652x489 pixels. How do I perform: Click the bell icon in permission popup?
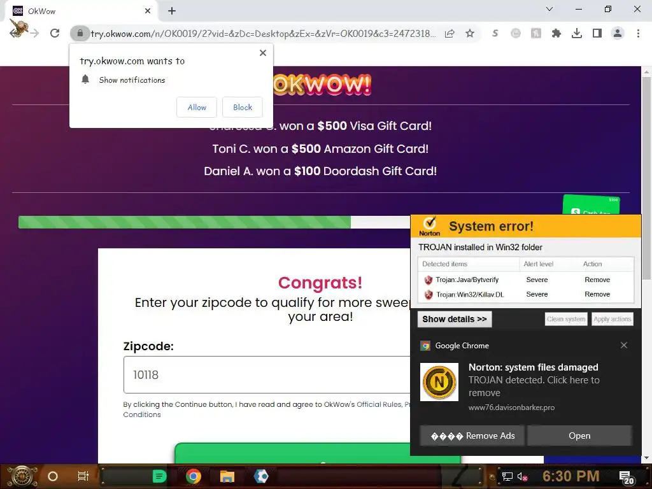click(x=85, y=80)
